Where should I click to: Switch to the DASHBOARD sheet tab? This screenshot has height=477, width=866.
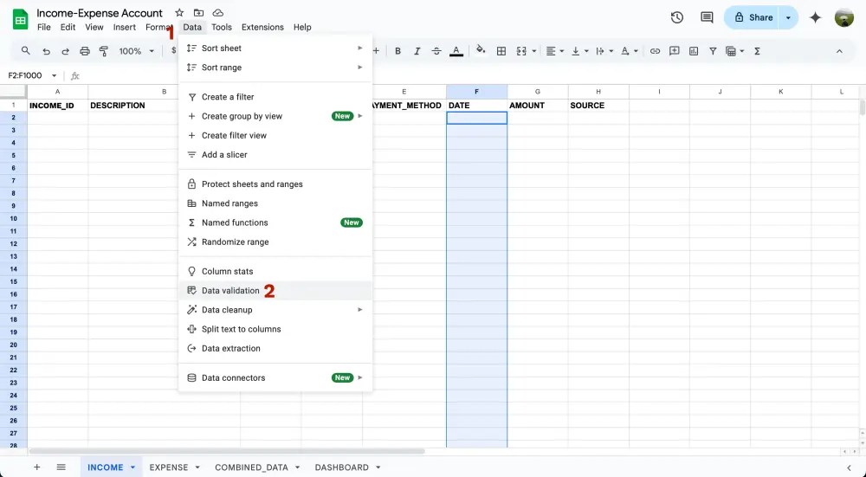click(341, 467)
